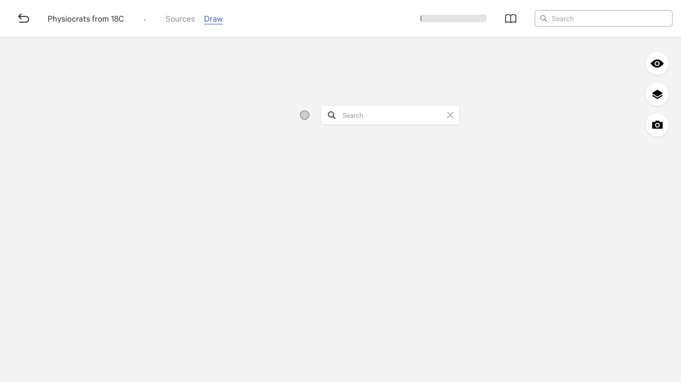681x382 pixels.
Task: Click the back navigation button
Action: tap(24, 18)
